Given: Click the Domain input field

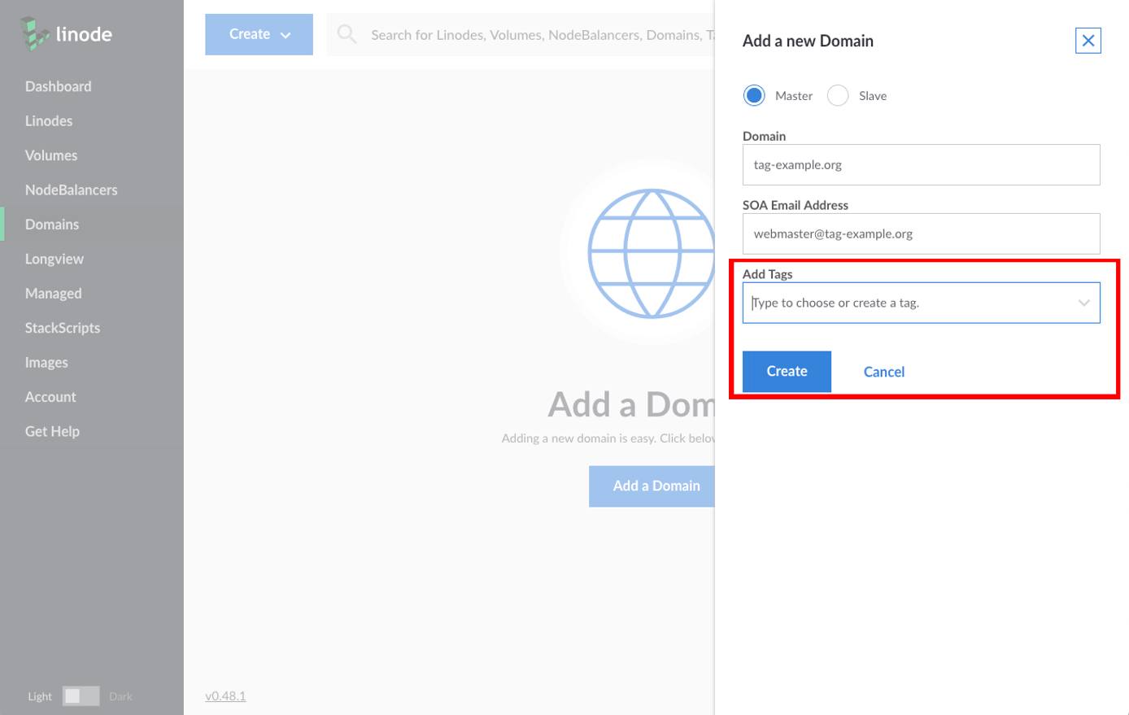Looking at the screenshot, I should coord(919,164).
